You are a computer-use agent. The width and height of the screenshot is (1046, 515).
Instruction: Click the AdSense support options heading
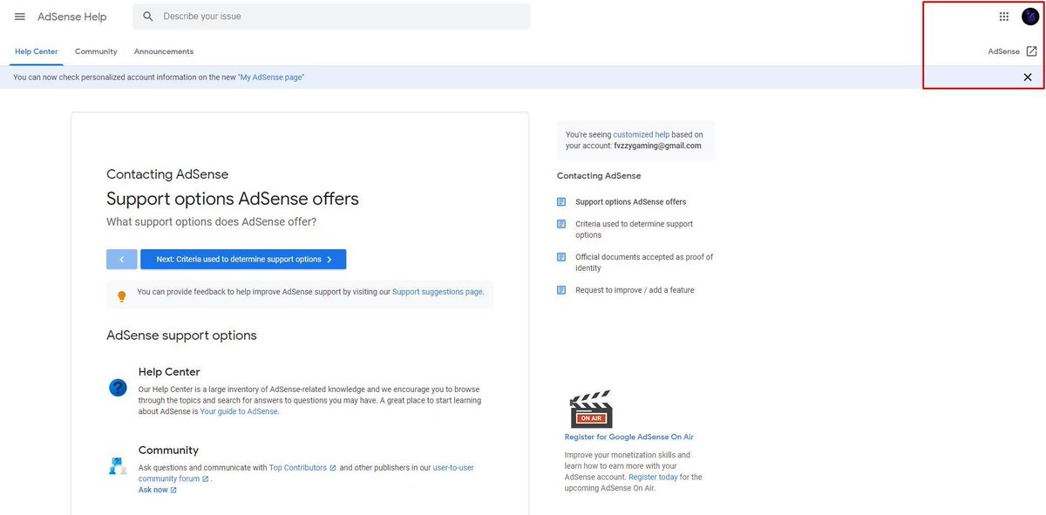[x=181, y=335]
